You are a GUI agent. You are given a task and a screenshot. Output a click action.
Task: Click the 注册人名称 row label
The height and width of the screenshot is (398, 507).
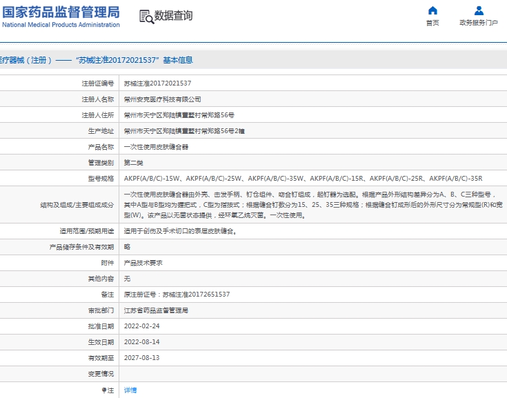(x=98, y=99)
